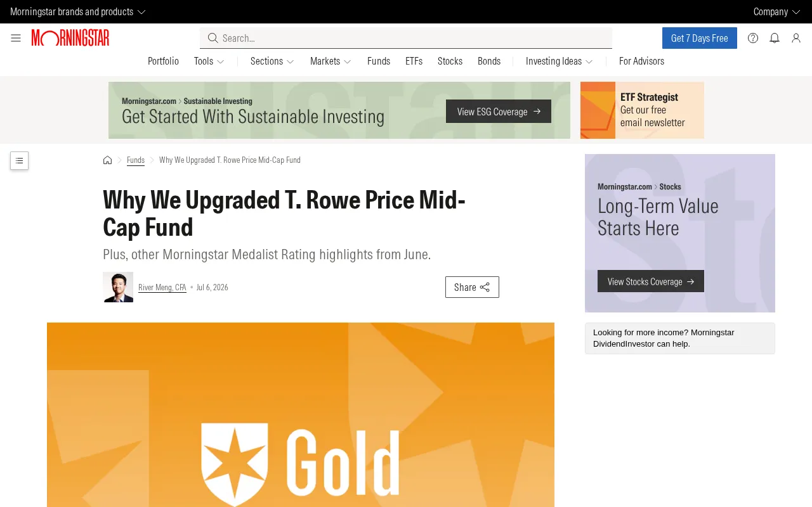Open River Meng, CFA author link
Image resolution: width=812 pixels, height=507 pixels.
click(x=162, y=287)
